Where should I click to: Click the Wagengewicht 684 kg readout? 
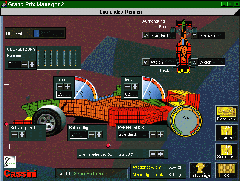pyautogui.click(x=157, y=167)
